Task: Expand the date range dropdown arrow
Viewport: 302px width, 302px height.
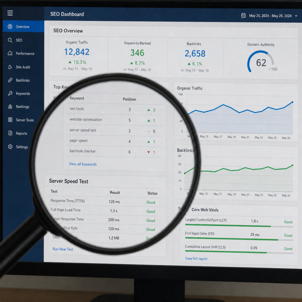Action: (296, 16)
